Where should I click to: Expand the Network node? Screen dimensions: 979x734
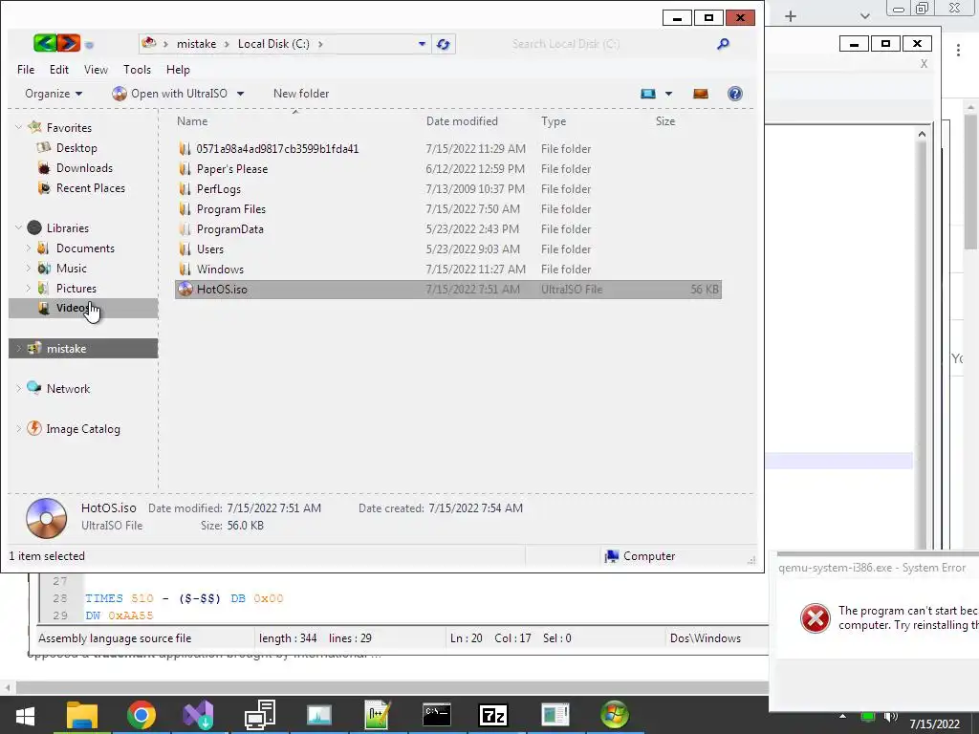coord(18,388)
